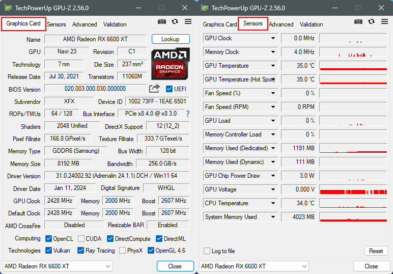Click the GPU Chip Power Draw 3.0 W value

299,176
